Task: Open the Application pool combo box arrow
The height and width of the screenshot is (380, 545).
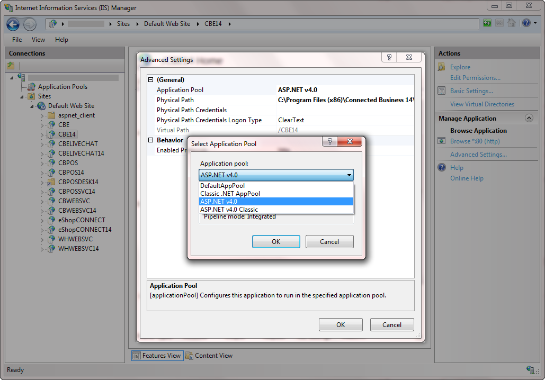Action: pyautogui.click(x=349, y=175)
